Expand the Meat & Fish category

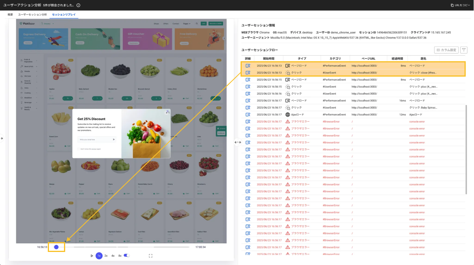29,66
